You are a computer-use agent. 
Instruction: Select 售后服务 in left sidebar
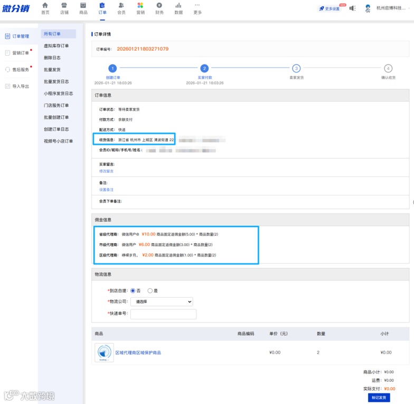(19, 70)
